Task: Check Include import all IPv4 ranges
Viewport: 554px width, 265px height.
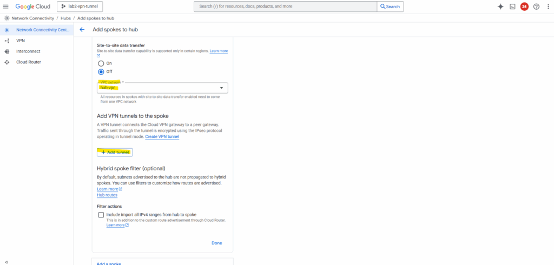Action: point(101,215)
